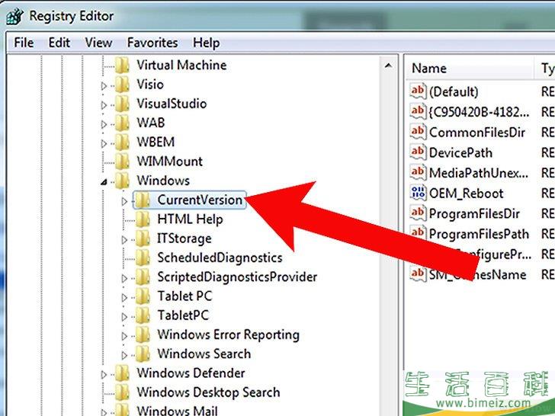Open the Favorites menu
This screenshot has width=555, height=416.
(152, 43)
